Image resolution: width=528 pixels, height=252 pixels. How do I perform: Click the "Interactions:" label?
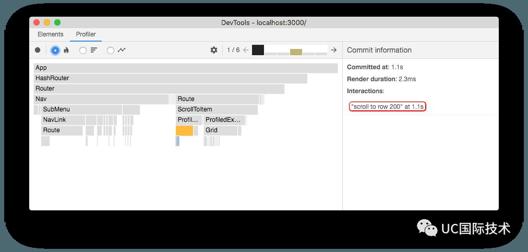click(x=365, y=91)
